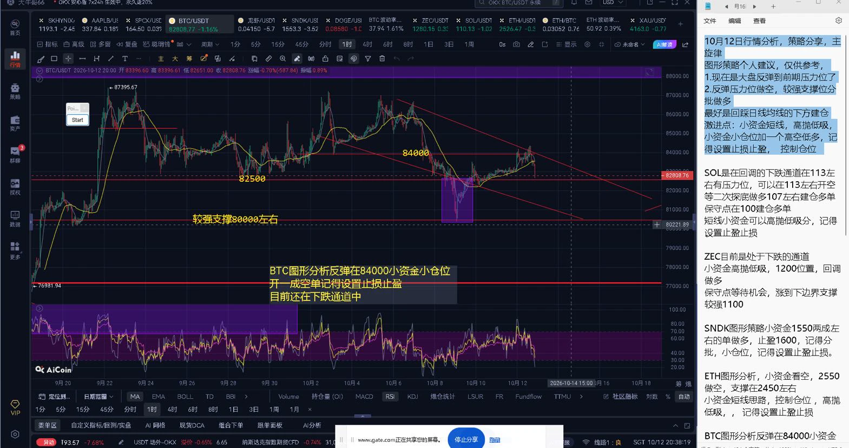Image resolution: width=849 pixels, height=448 pixels.
Task: Open the 数据 icon in left sidebar
Action: [15, 219]
